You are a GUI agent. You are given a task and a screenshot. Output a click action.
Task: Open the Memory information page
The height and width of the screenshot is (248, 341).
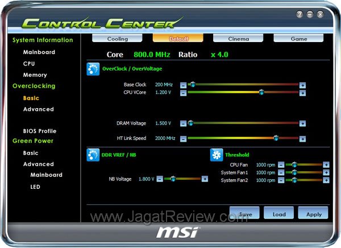point(35,75)
